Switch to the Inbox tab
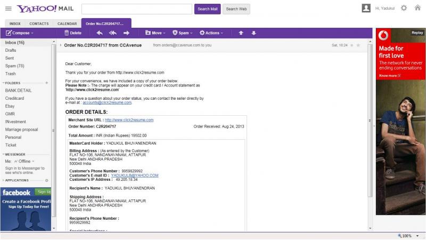Image resolution: width=426 pixels, height=240 pixels. pos(15,23)
